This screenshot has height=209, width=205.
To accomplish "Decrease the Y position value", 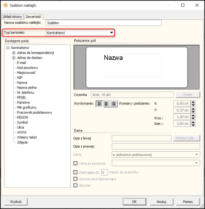I will [193, 111].
